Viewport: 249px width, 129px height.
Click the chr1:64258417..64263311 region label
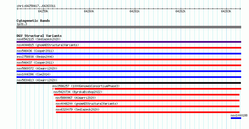click(36, 6)
